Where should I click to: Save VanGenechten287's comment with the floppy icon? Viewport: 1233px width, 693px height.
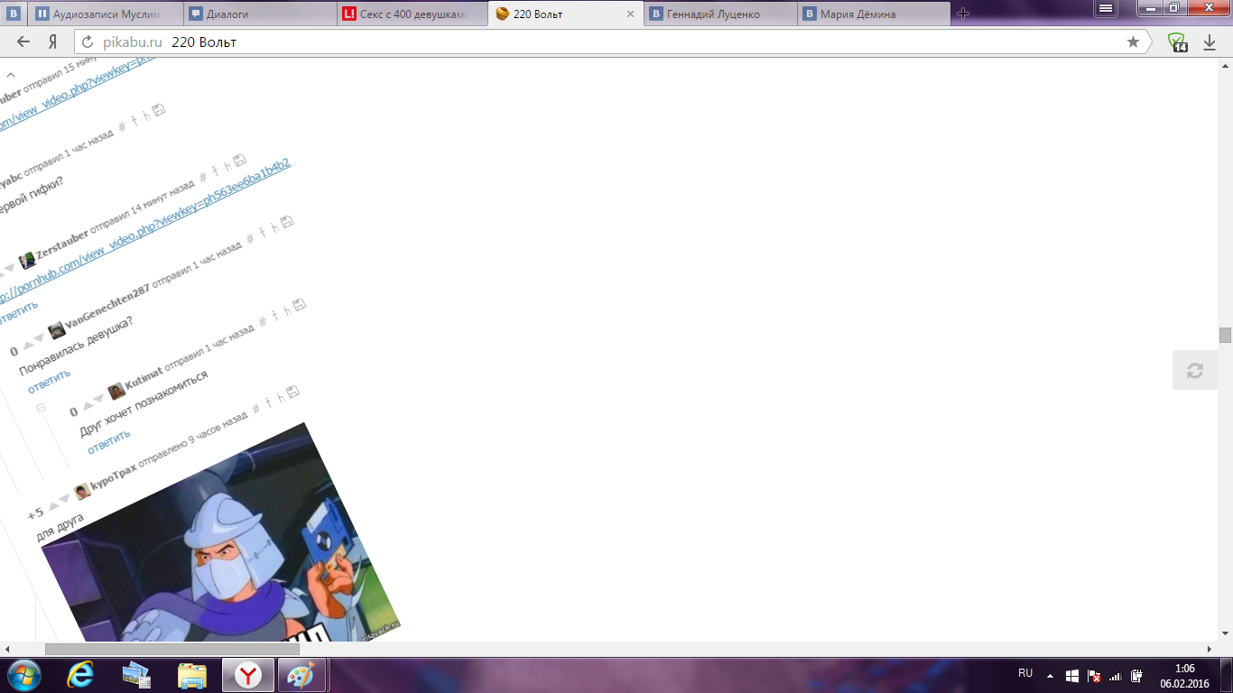(286, 221)
